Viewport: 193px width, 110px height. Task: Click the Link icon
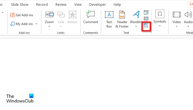click(x=61, y=15)
